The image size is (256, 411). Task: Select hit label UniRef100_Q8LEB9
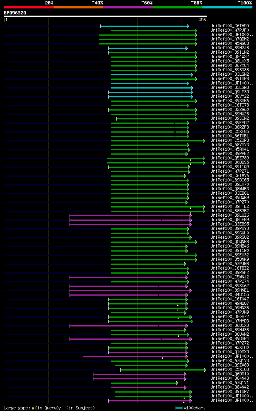[230, 220]
